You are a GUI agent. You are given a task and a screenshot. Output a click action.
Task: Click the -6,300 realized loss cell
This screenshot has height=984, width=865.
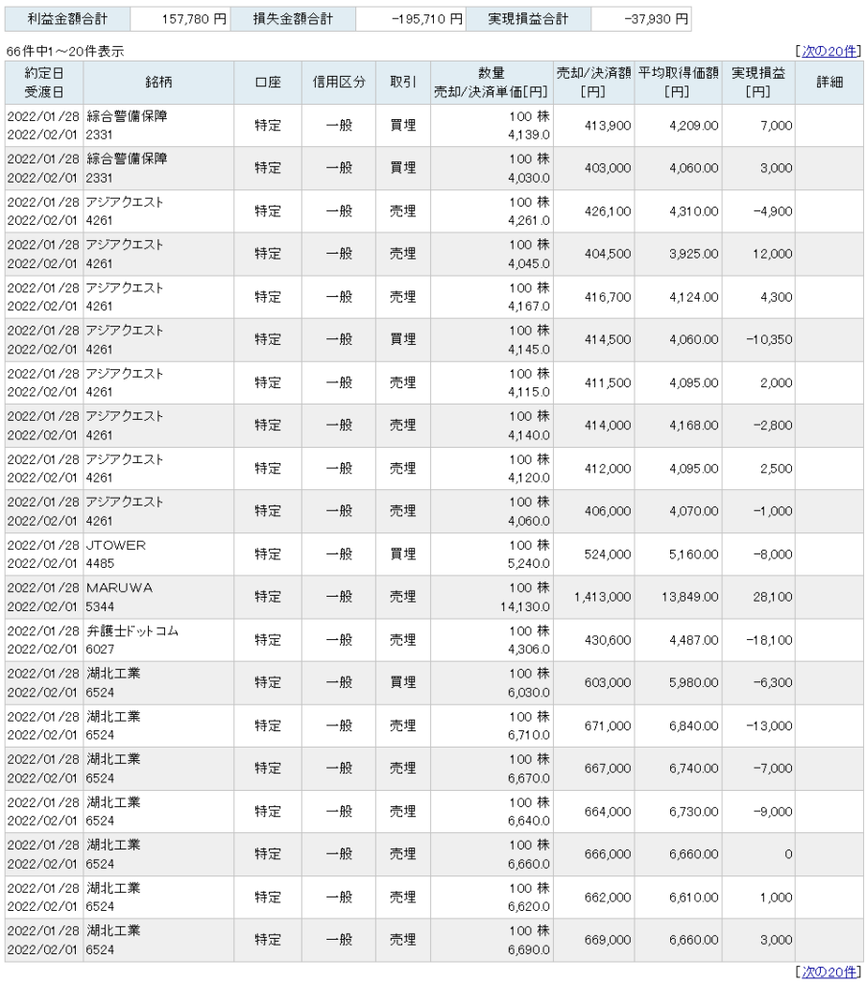pyautogui.click(x=758, y=683)
